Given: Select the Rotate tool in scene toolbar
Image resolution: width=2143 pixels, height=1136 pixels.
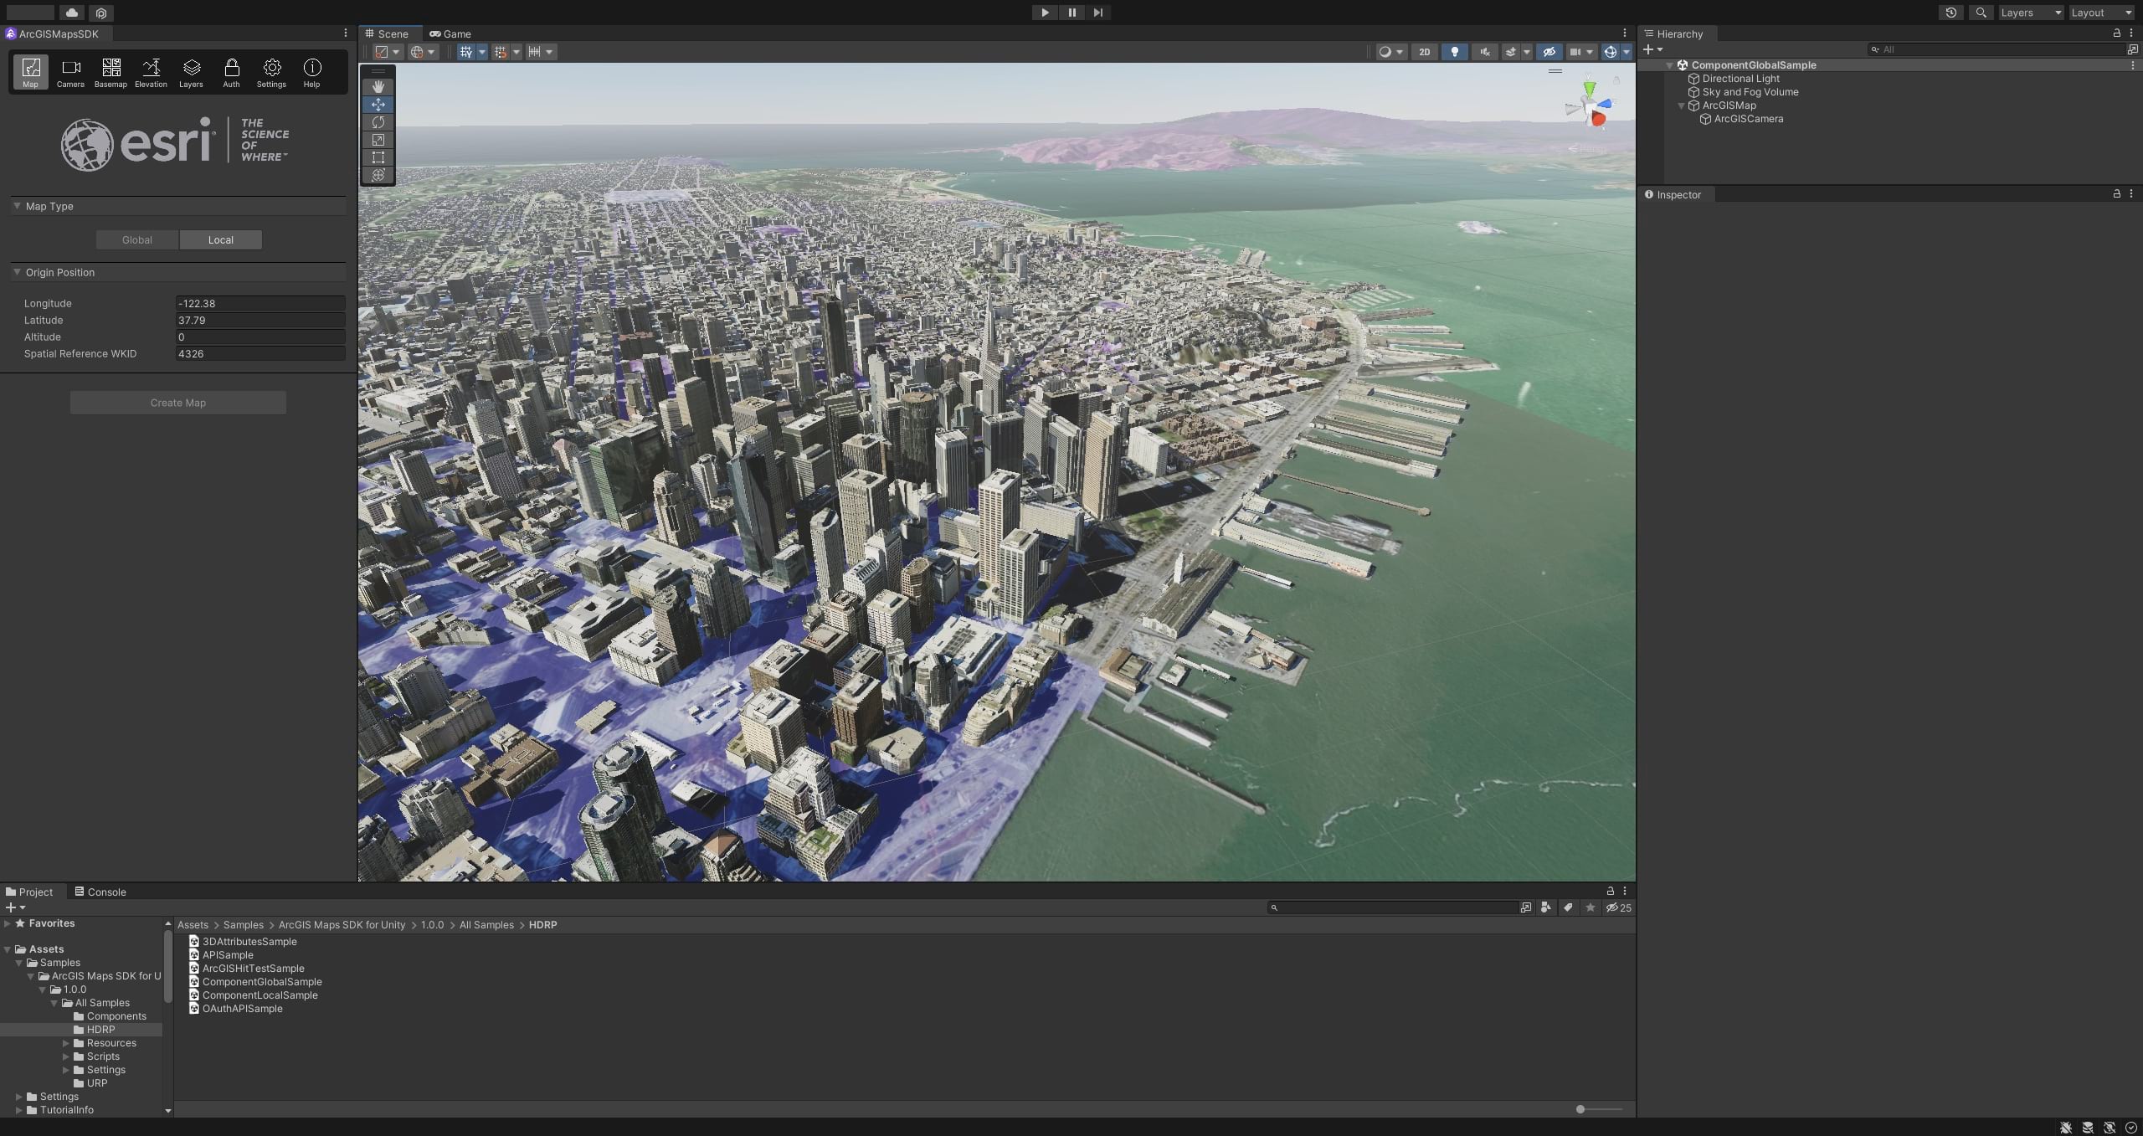Looking at the screenshot, I should click(x=378, y=122).
